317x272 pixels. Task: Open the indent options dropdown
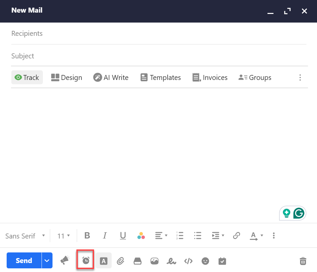pos(218,236)
